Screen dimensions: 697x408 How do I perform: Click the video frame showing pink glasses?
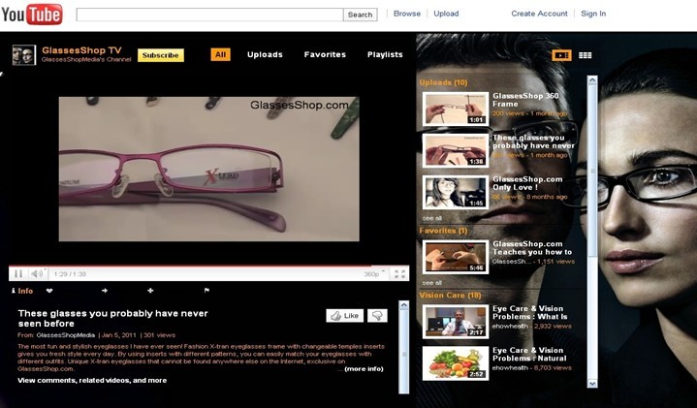point(209,170)
